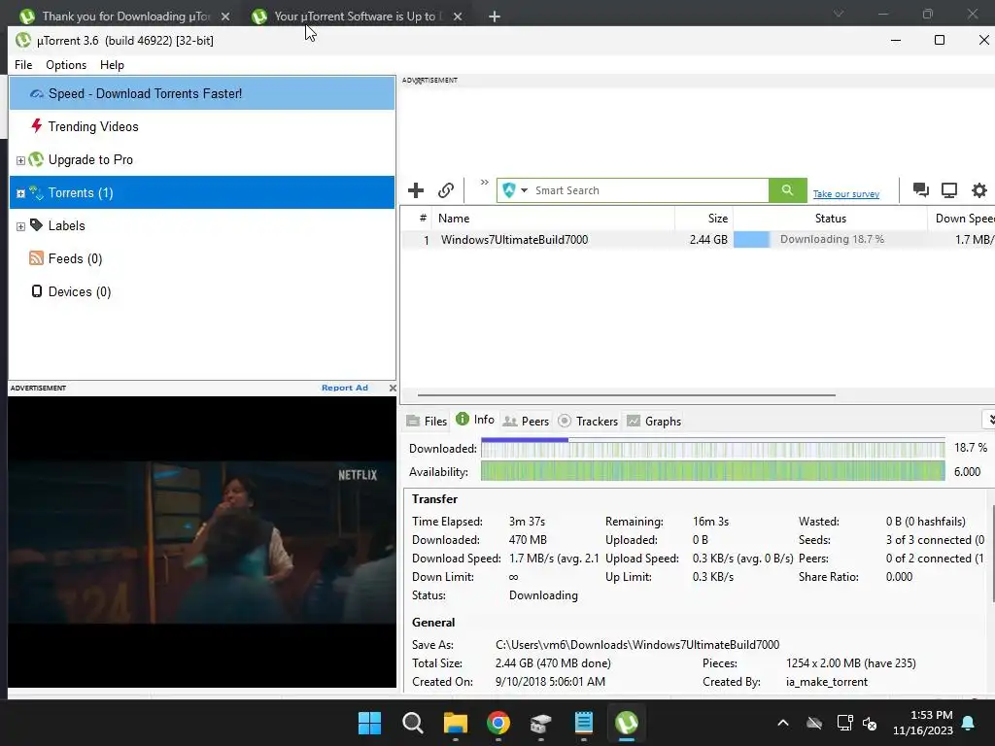The height and width of the screenshot is (746, 995).
Task: Open the File menu
Action: [23, 65]
